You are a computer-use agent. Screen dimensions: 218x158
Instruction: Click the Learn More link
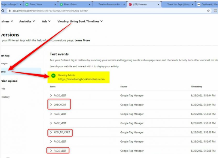click(x=82, y=40)
